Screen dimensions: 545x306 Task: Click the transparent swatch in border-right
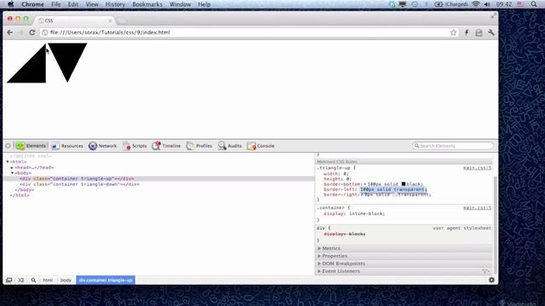395,195
